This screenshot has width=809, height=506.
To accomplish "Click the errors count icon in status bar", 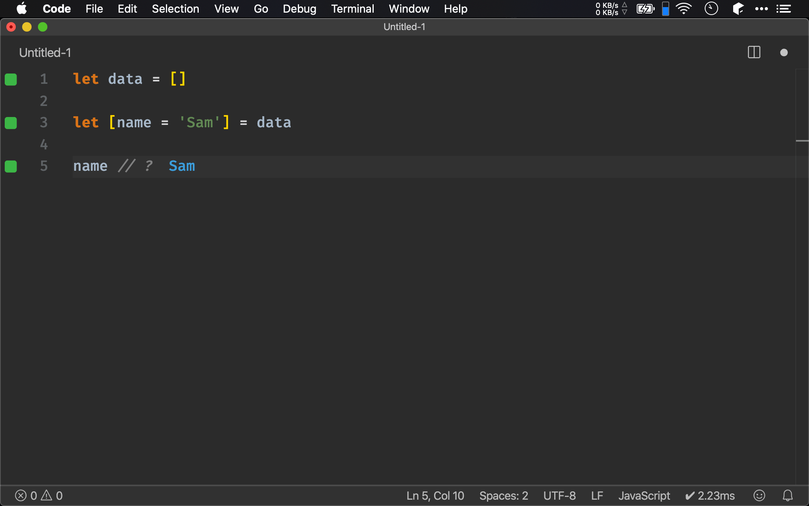I will (21, 495).
